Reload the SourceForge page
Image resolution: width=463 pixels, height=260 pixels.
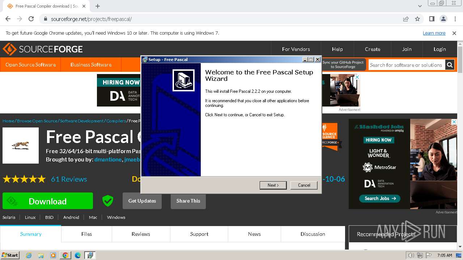point(31,19)
